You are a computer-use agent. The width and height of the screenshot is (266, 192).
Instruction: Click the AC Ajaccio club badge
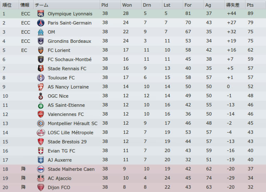[41, 178]
